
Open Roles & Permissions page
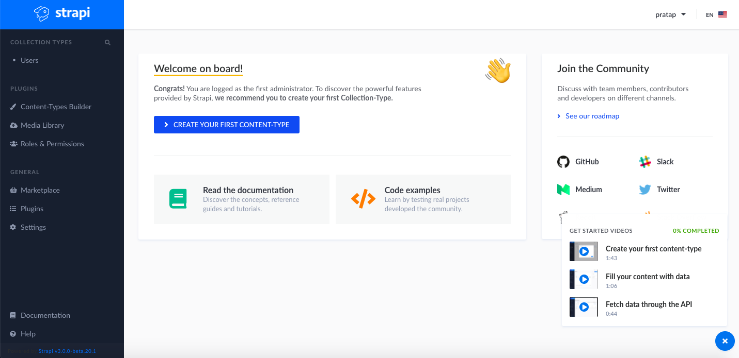click(52, 144)
